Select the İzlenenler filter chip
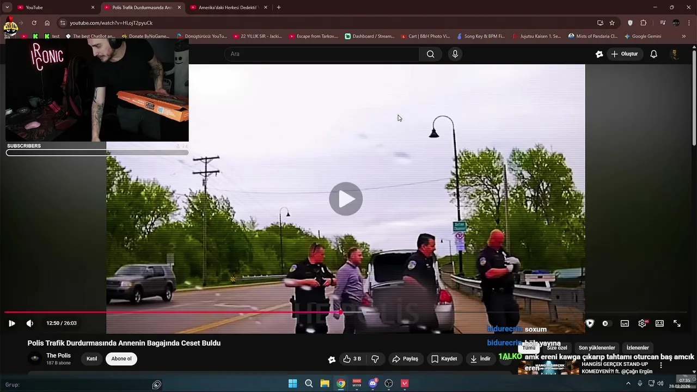The image size is (697, 392). point(638,348)
